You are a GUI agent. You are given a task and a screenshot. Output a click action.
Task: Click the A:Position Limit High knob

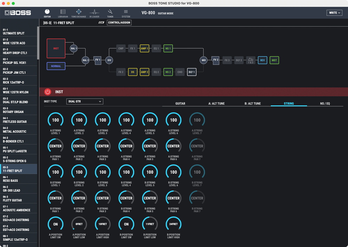[x=103, y=224]
